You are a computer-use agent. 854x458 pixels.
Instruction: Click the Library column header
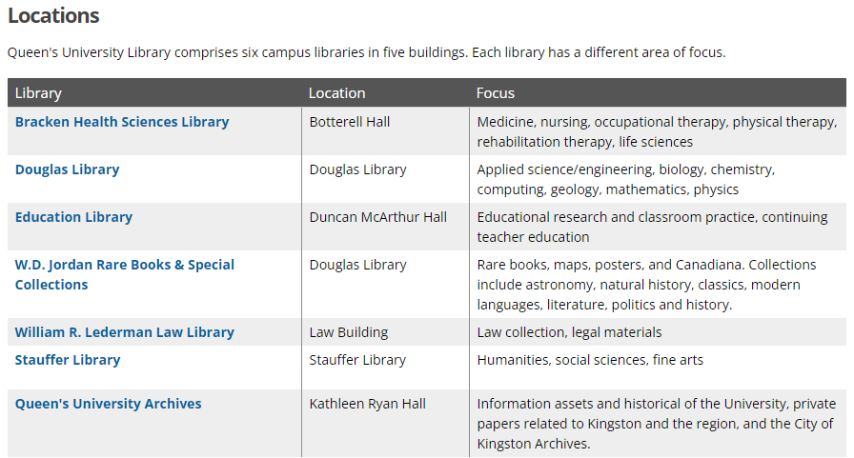(x=38, y=93)
